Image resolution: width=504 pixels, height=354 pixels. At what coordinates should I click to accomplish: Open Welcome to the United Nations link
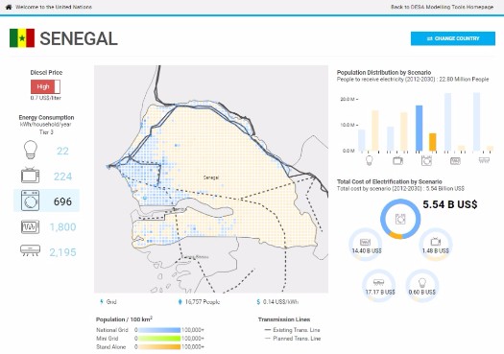[x=54, y=7]
